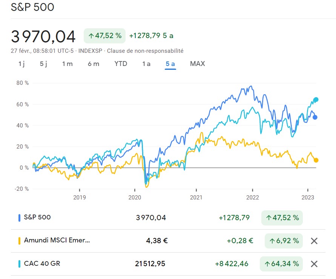Click the 20 % axis label

(x=23, y=147)
